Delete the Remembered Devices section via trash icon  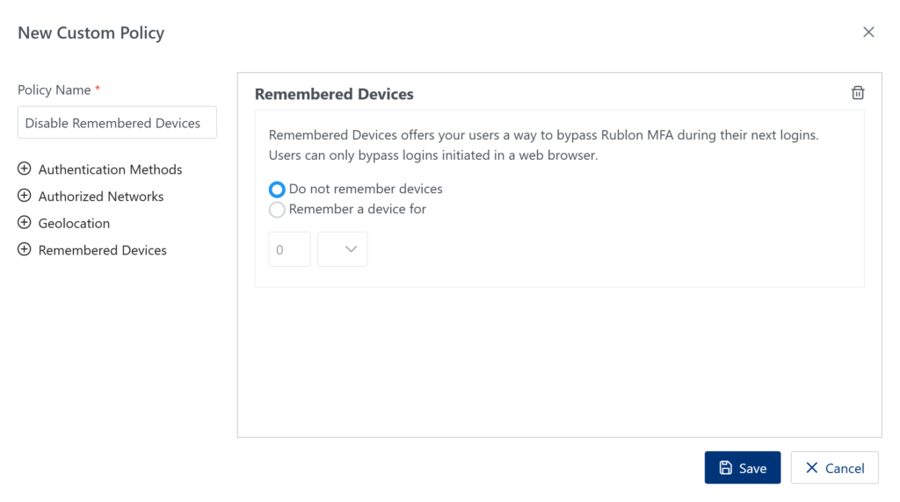pos(858,93)
